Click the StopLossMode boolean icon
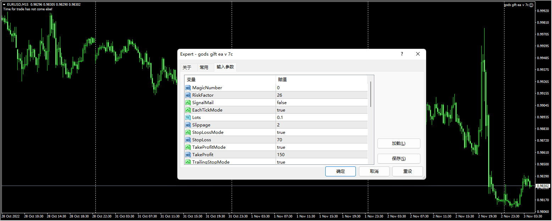552x221 pixels. (188, 132)
